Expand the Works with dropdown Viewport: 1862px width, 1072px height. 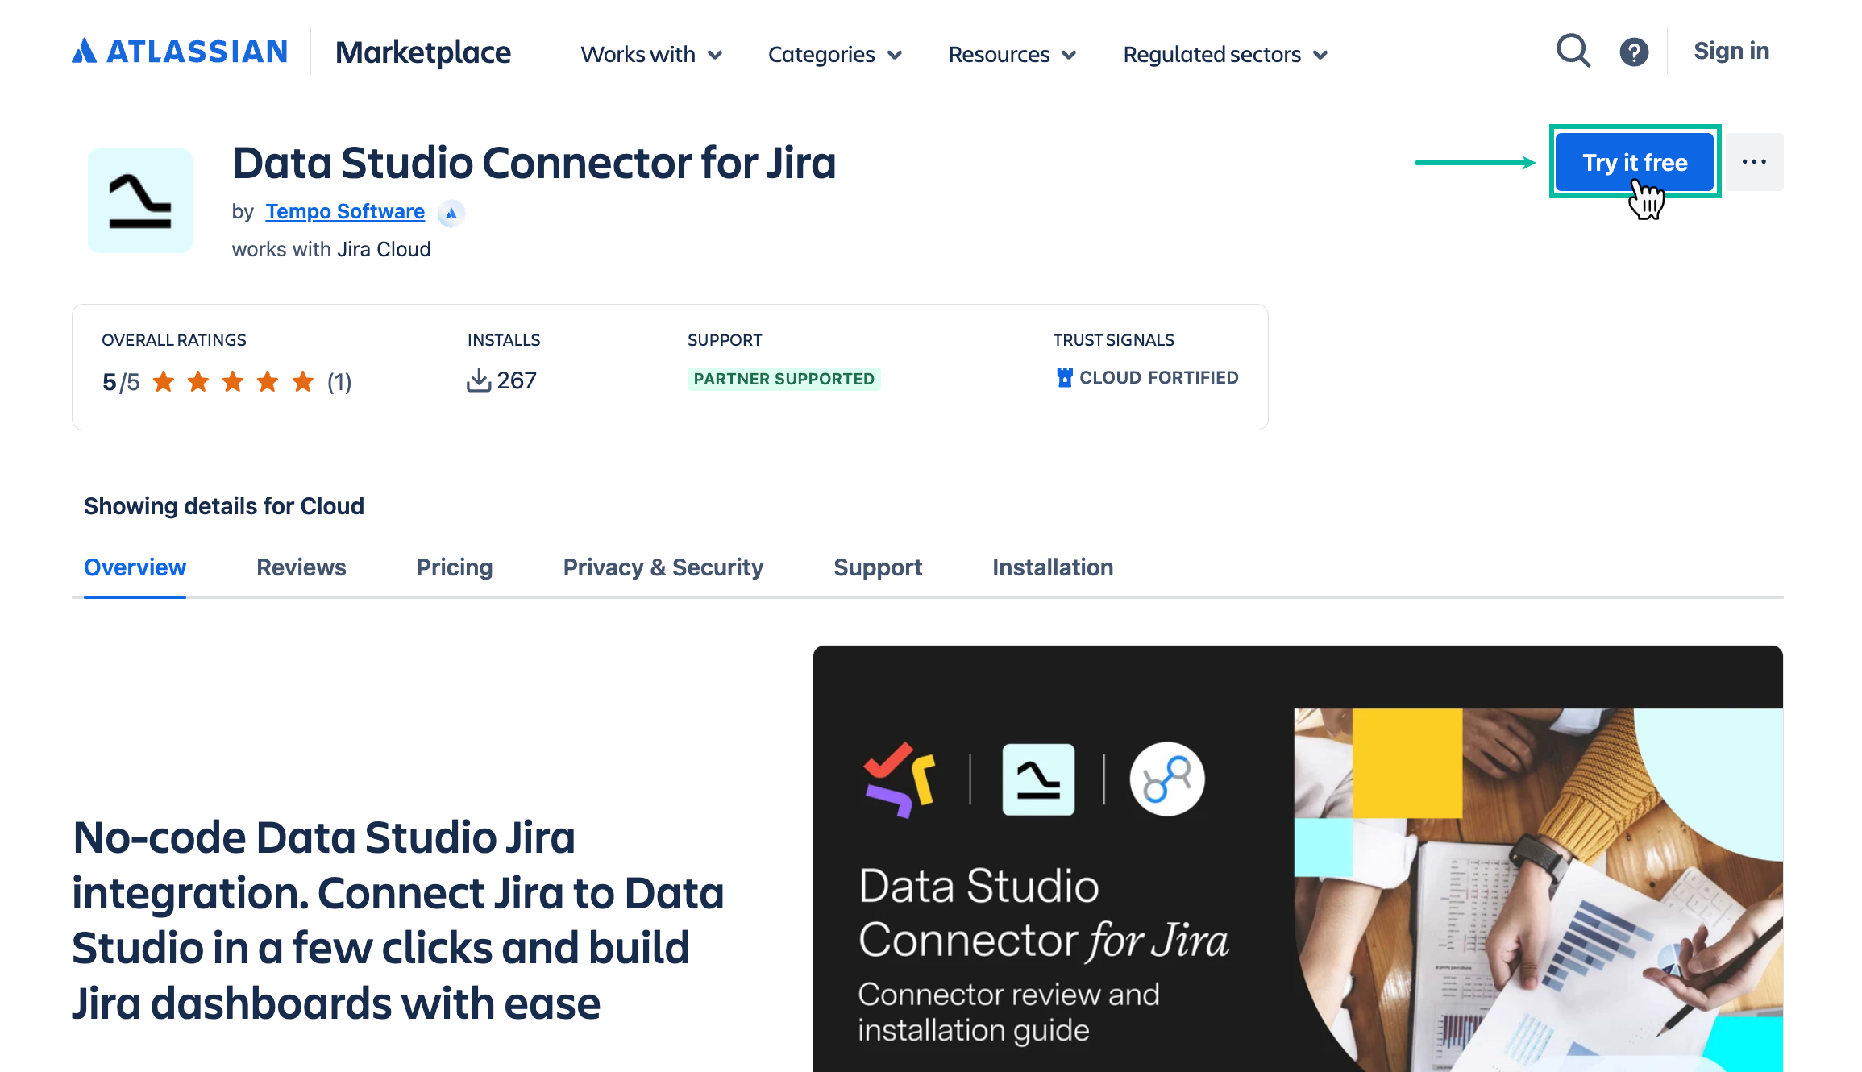tap(651, 54)
